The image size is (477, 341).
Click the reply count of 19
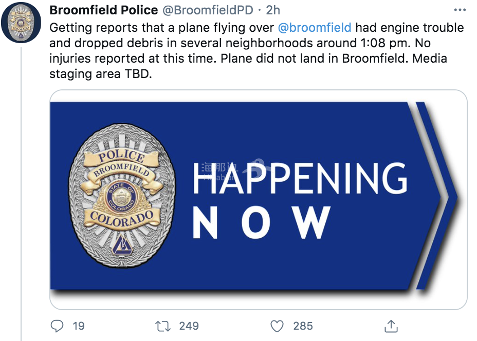79,326
